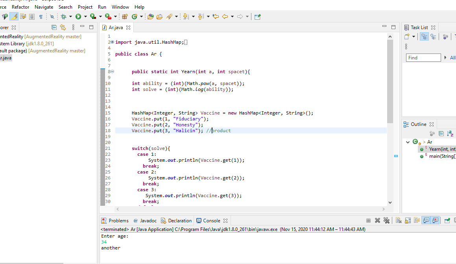This screenshot has width=456, height=264.
Task: Click the green Run button
Action: point(78,17)
